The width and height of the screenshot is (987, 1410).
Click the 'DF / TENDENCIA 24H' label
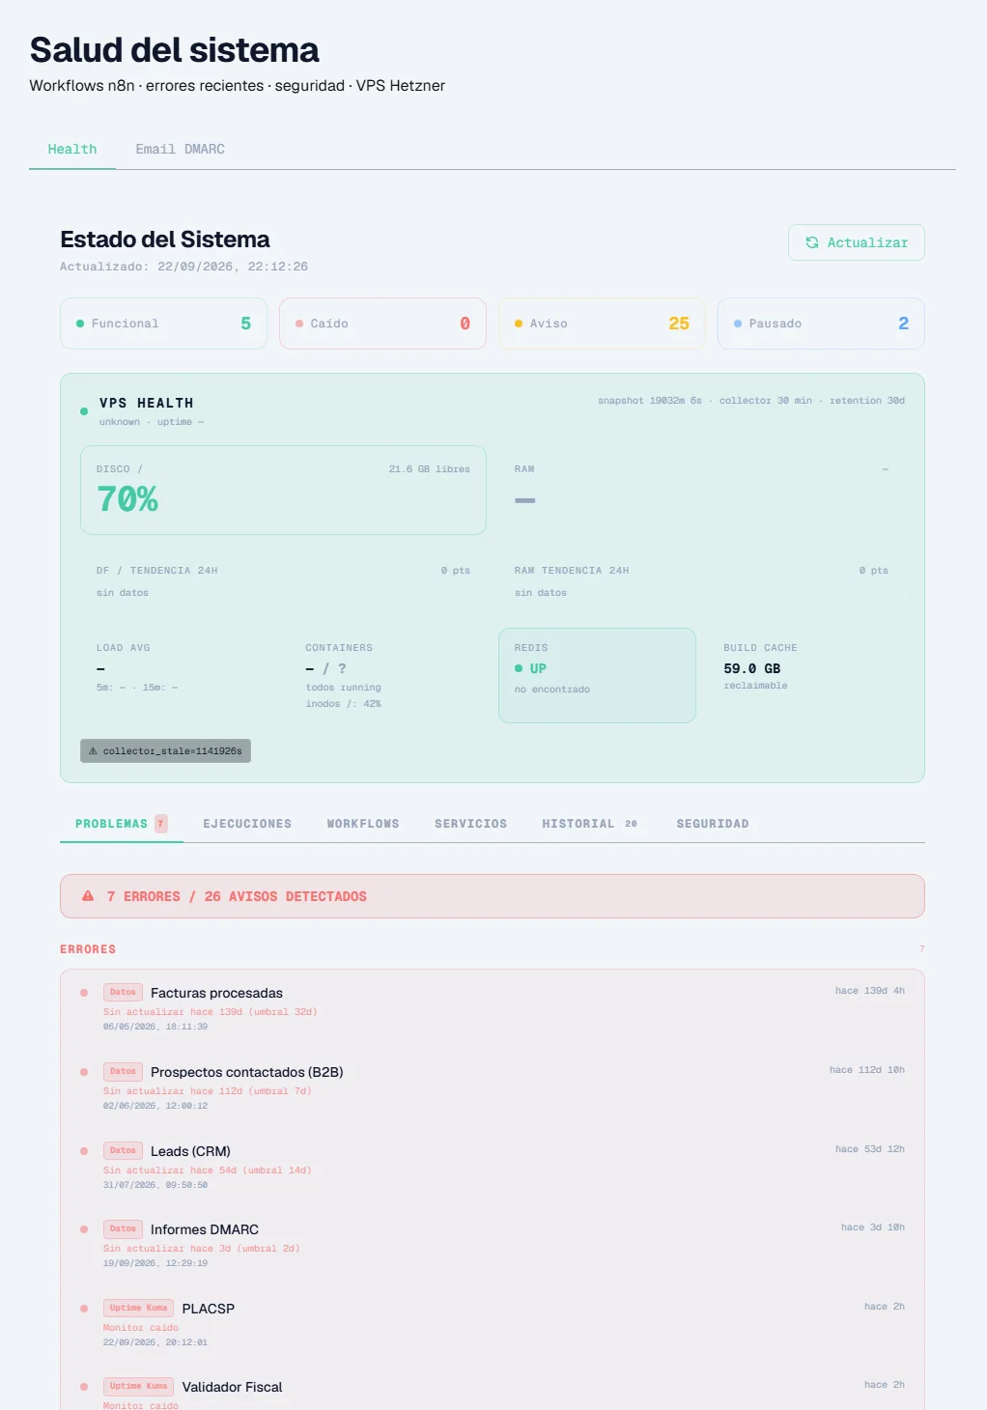point(157,571)
